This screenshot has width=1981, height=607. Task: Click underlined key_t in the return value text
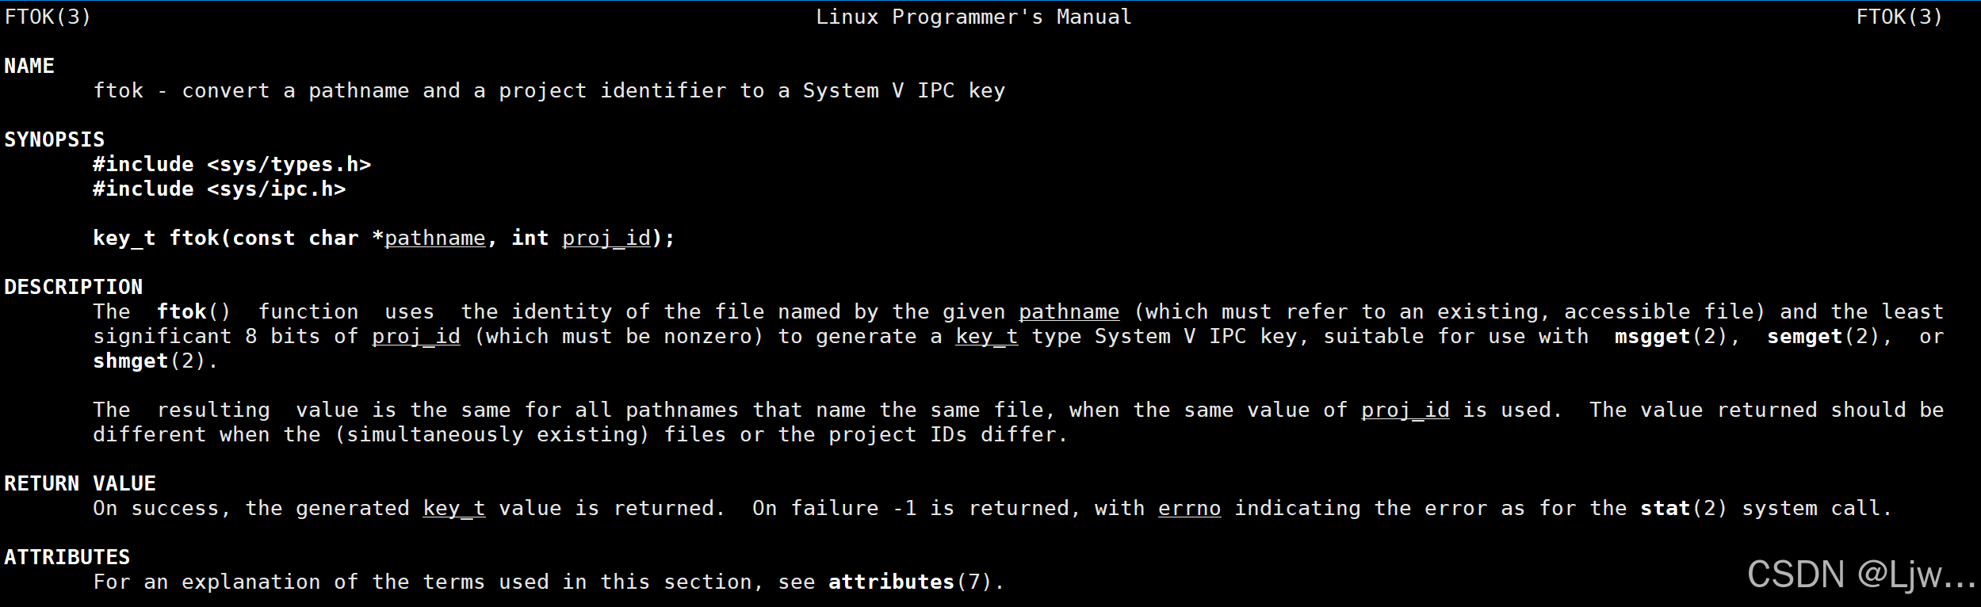tap(454, 508)
